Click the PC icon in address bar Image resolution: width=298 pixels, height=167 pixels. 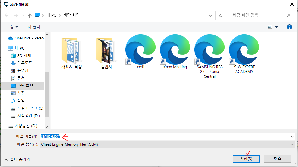pyautogui.click(x=37, y=15)
